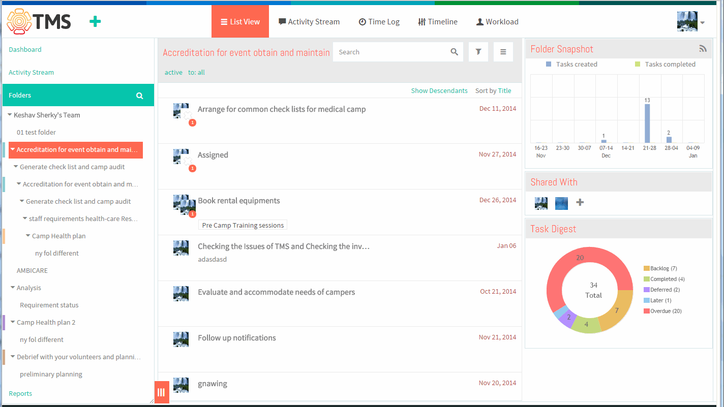Collapse Analysis folder

pos(13,288)
